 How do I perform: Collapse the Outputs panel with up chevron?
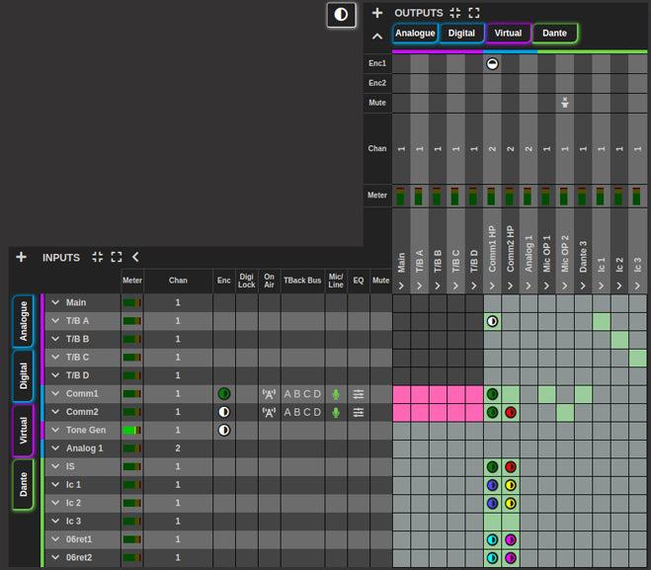tap(377, 37)
